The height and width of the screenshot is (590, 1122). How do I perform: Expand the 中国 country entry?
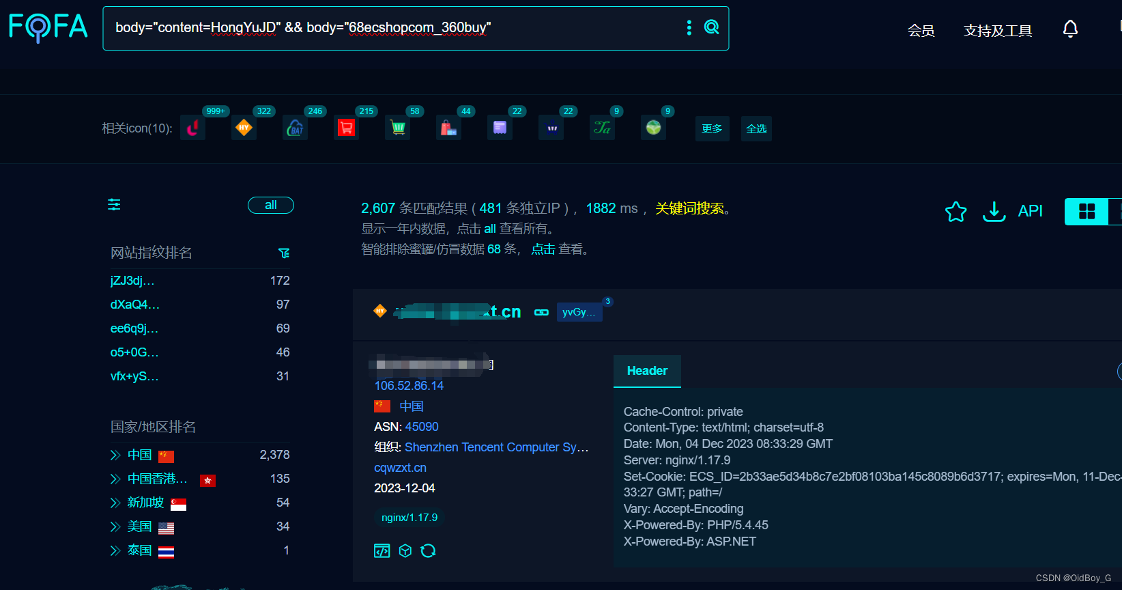(115, 455)
